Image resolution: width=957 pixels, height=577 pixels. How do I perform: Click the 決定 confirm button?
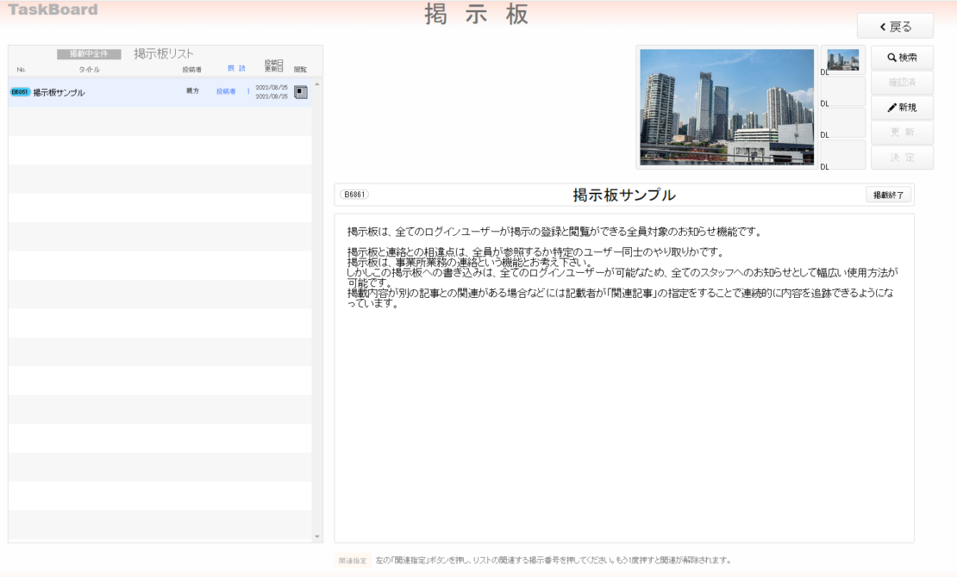click(902, 158)
